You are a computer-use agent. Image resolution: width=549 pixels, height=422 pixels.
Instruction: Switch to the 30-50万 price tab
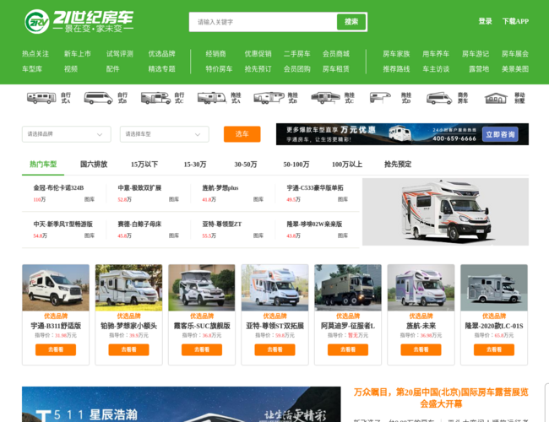click(x=246, y=164)
